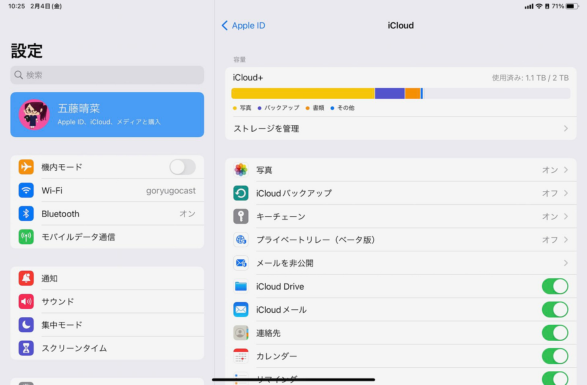Open プライベートリレー chevron
The image size is (587, 385).
[x=566, y=240]
